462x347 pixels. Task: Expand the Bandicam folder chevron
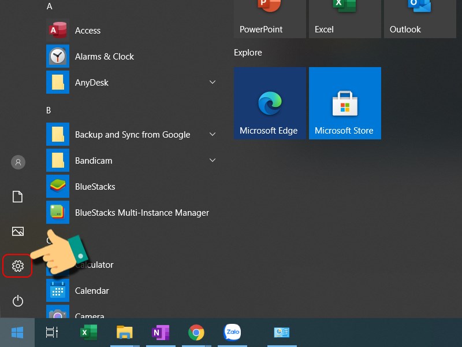tap(213, 160)
